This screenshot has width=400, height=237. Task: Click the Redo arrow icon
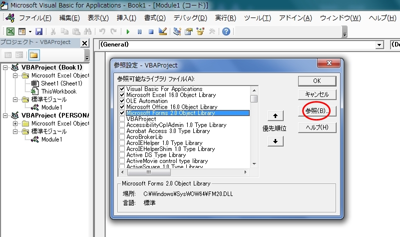click(113, 31)
